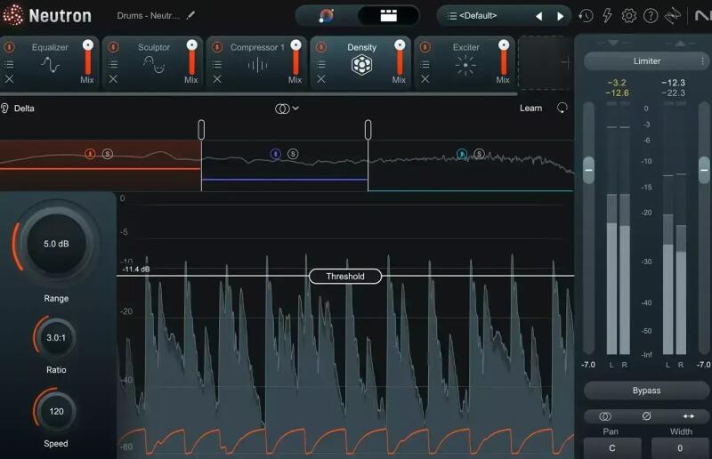Click the pencil icon to rename track
The width and height of the screenshot is (712, 459).
pos(190,15)
